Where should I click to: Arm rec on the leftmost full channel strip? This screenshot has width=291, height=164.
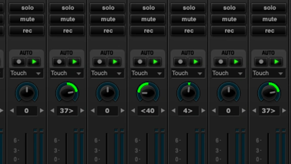[27, 31]
